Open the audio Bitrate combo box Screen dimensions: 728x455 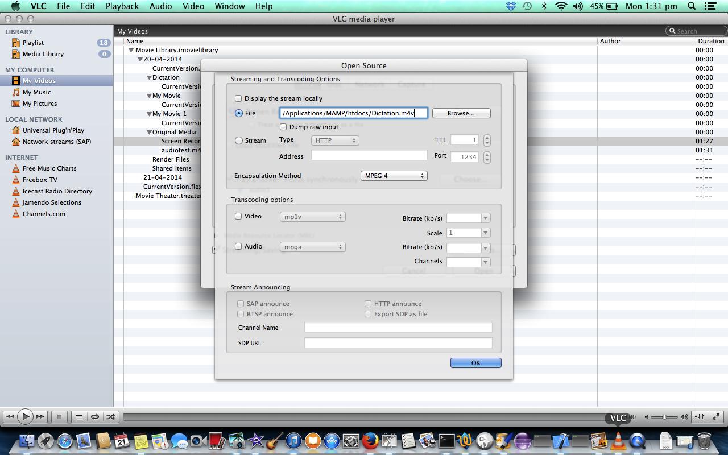point(468,247)
